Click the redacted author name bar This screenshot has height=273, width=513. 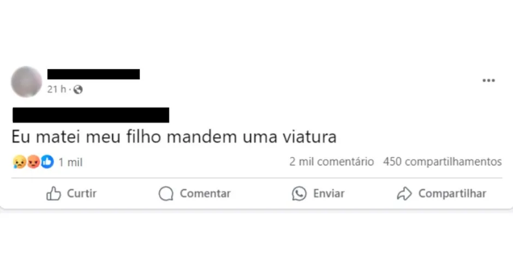93,74
